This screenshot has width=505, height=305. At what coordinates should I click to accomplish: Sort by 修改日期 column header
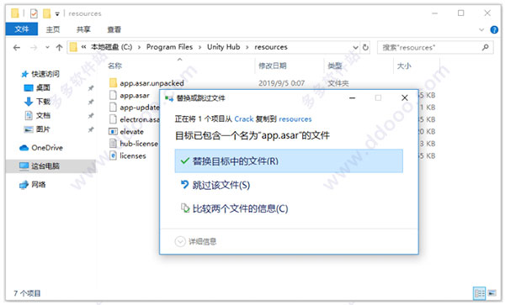pyautogui.click(x=273, y=66)
